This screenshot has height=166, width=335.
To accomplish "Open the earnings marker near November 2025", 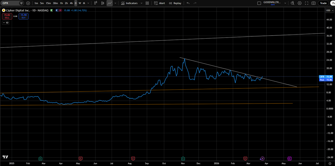I will (x=183, y=158).
